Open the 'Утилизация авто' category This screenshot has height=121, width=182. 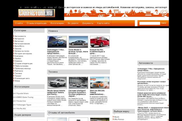click(22, 78)
